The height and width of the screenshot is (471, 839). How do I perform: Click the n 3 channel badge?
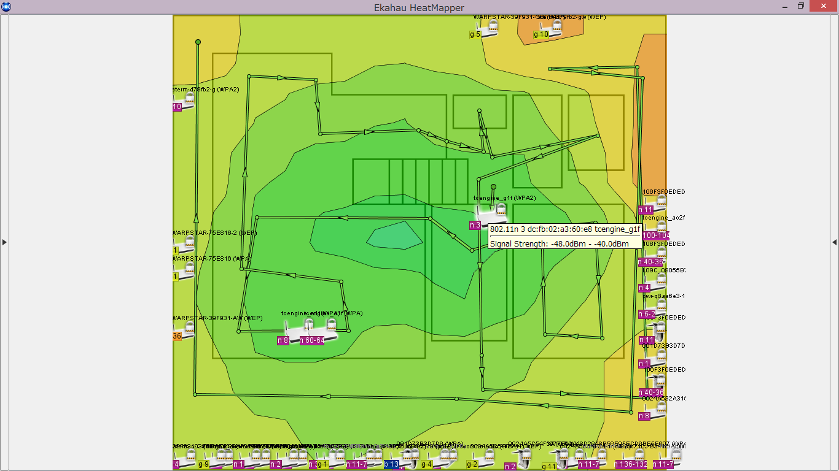475,225
